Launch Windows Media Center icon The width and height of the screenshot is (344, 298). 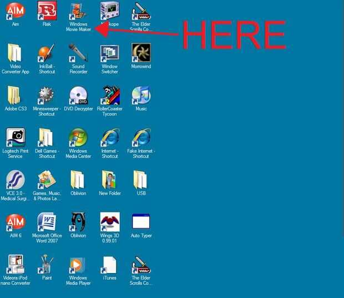[78, 138]
